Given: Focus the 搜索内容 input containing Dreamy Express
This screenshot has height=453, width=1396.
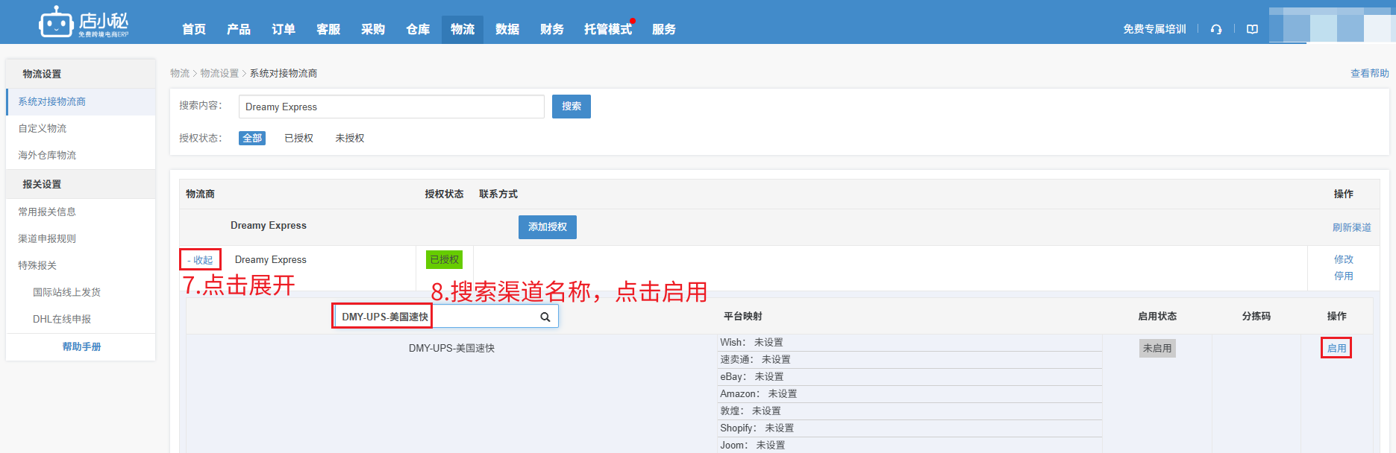Looking at the screenshot, I should click(x=392, y=107).
